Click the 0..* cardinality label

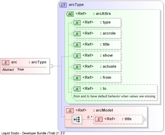tap(90, 117)
